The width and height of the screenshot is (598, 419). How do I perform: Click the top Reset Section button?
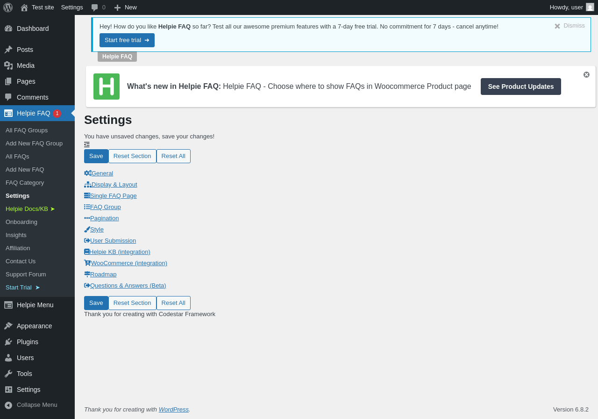pos(132,156)
